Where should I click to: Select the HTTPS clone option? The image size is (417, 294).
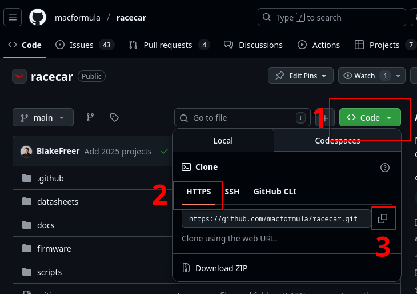(198, 192)
